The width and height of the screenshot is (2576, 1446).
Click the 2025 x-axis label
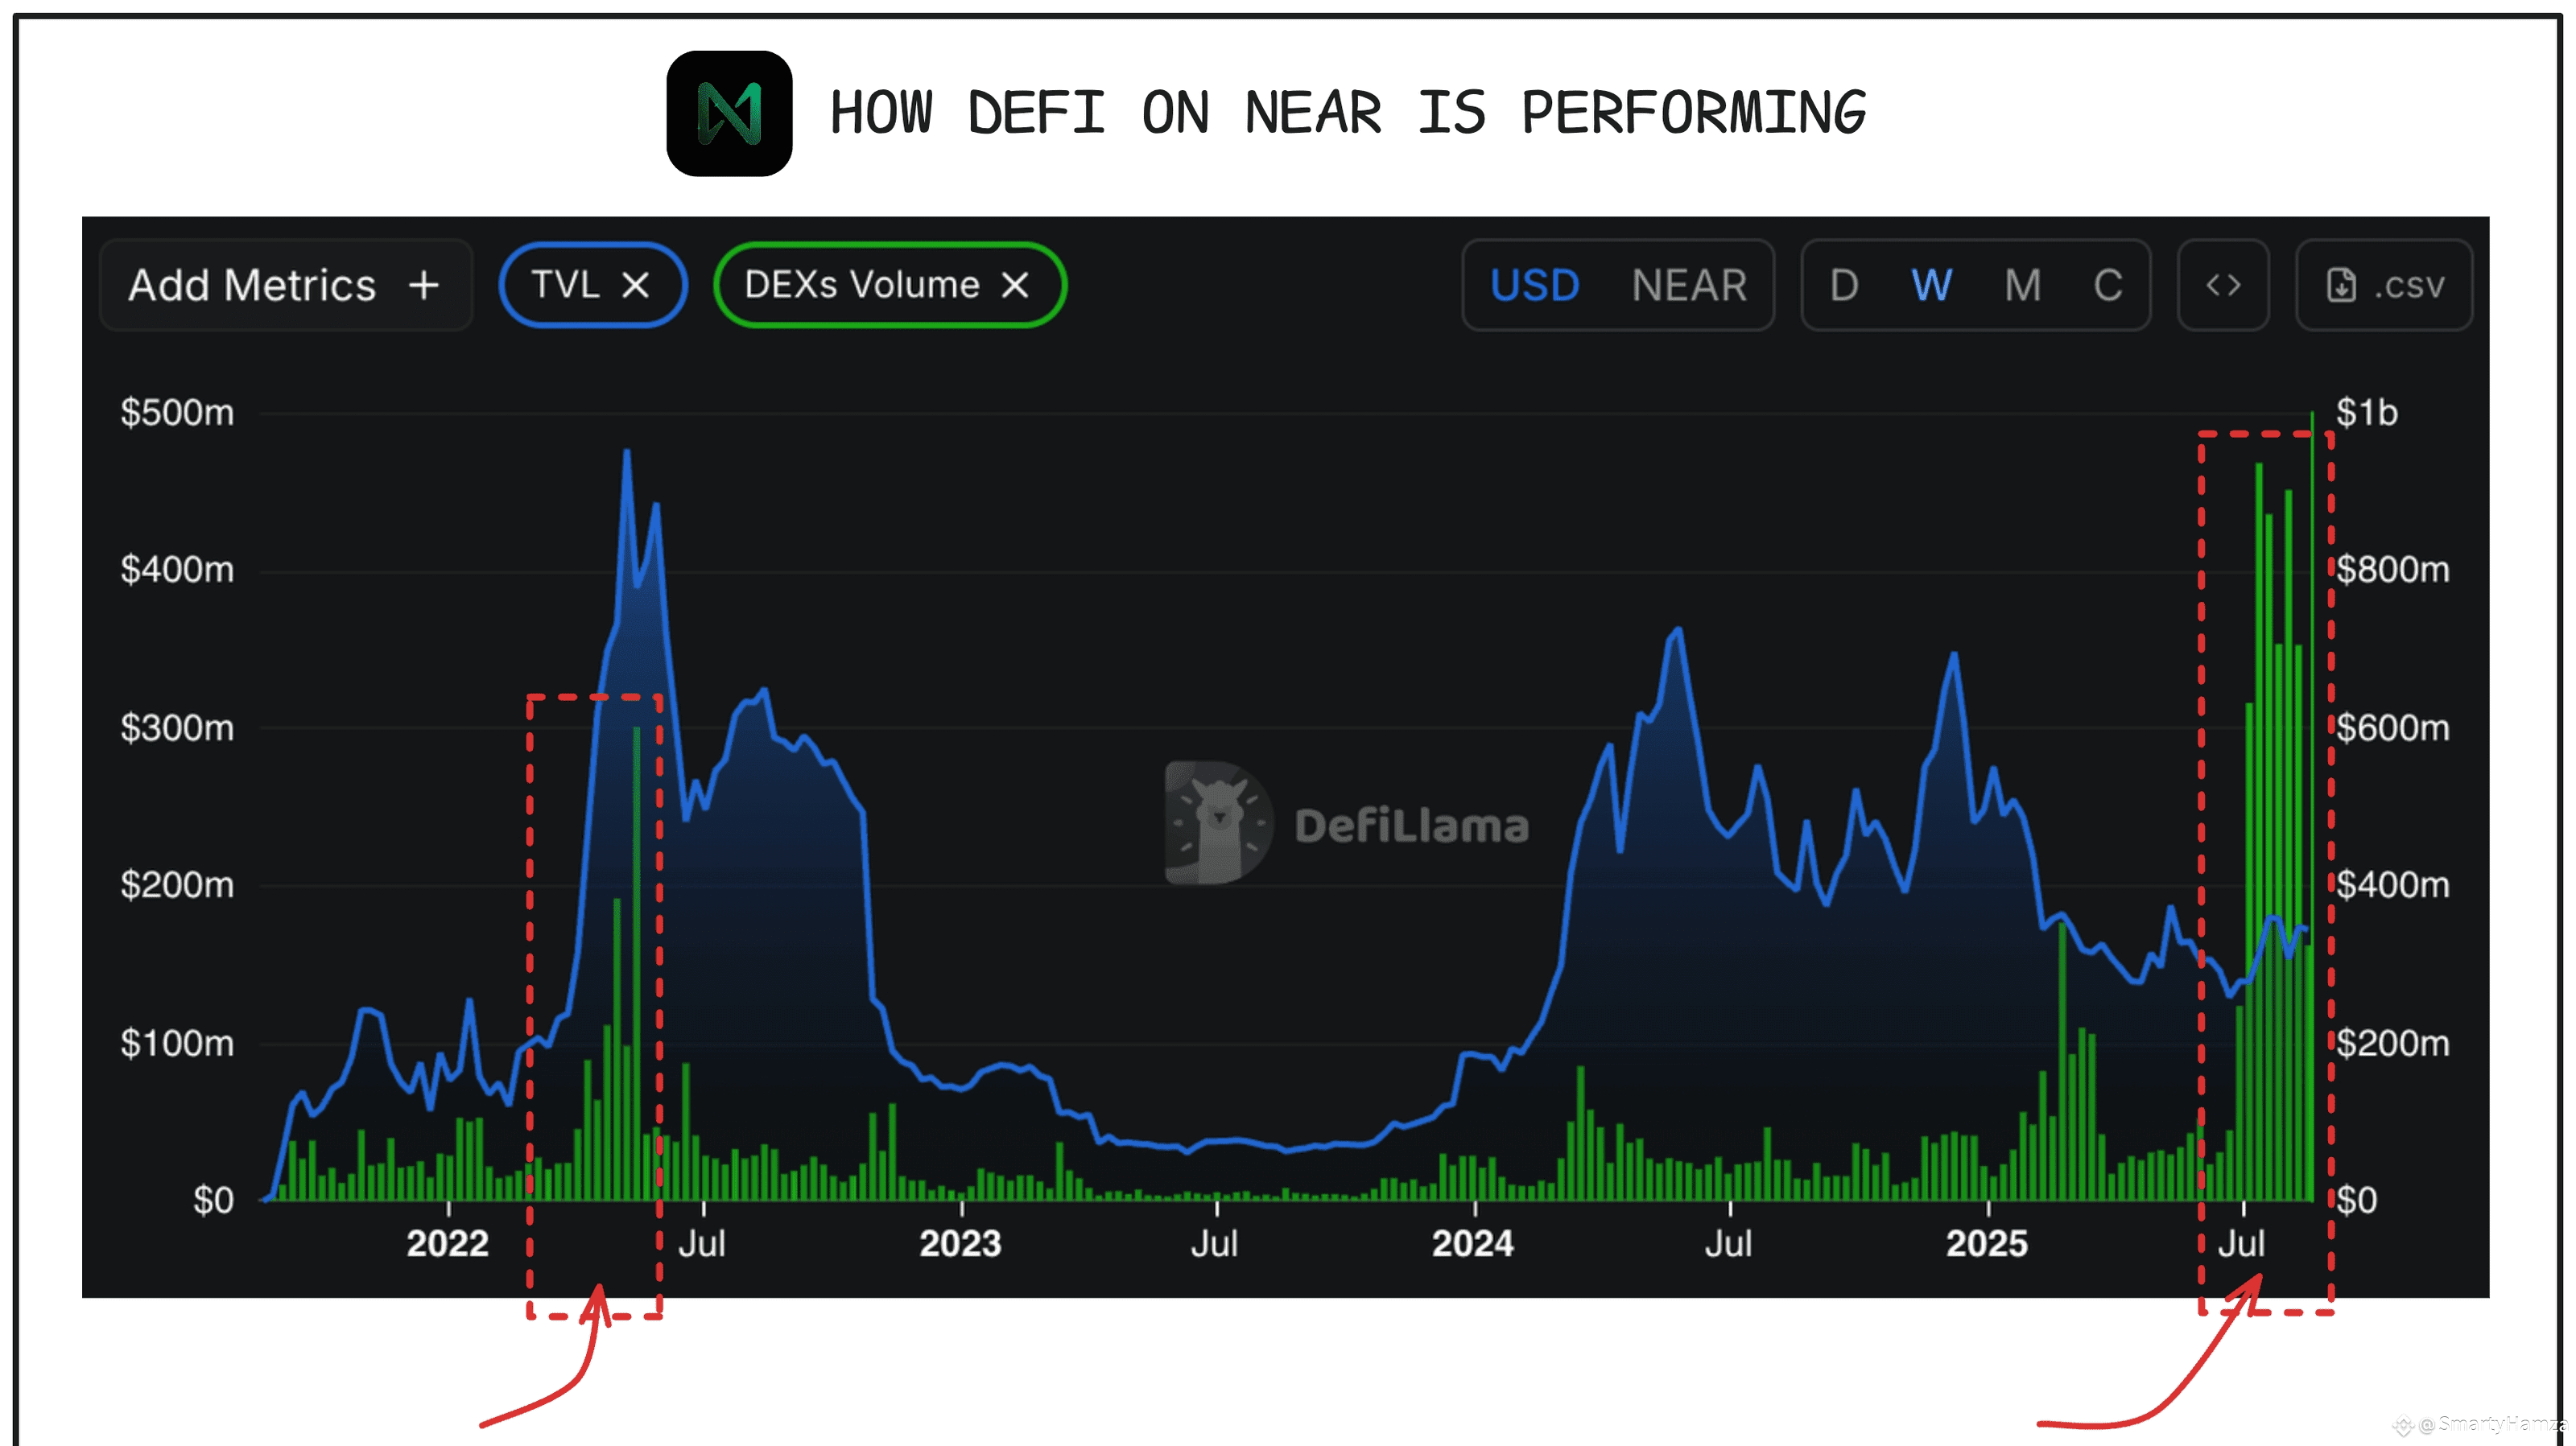tap(1986, 1243)
